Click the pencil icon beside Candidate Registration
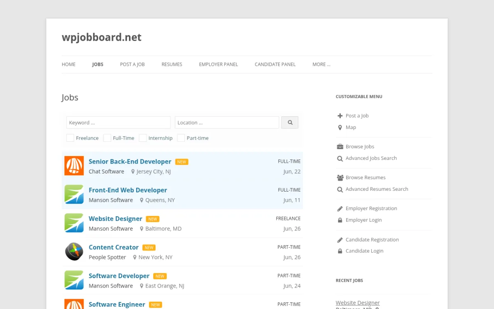 pos(340,240)
